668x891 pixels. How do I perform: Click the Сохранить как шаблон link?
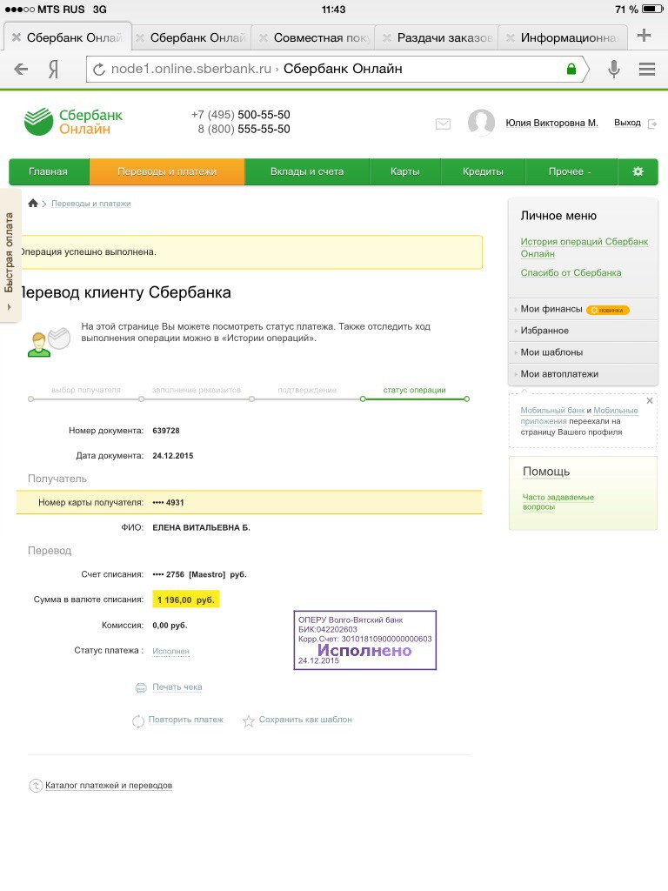coord(305,720)
